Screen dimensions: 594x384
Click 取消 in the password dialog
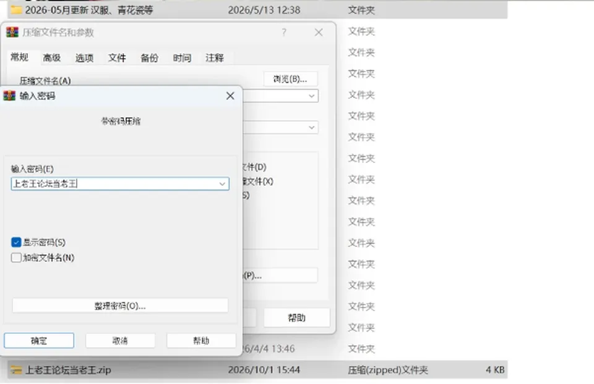click(120, 341)
